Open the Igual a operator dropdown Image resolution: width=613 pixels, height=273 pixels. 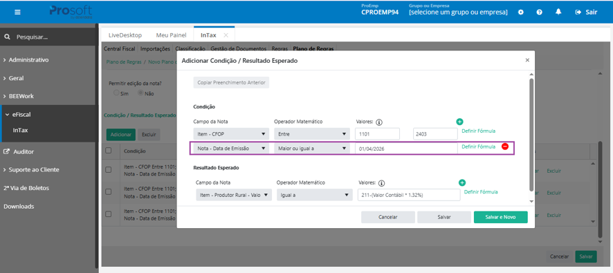[314, 195]
